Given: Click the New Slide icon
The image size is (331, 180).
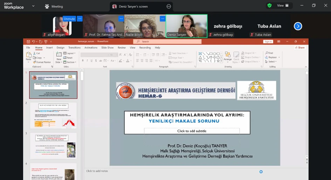Looking at the screenshot, I should [x=59, y=55].
